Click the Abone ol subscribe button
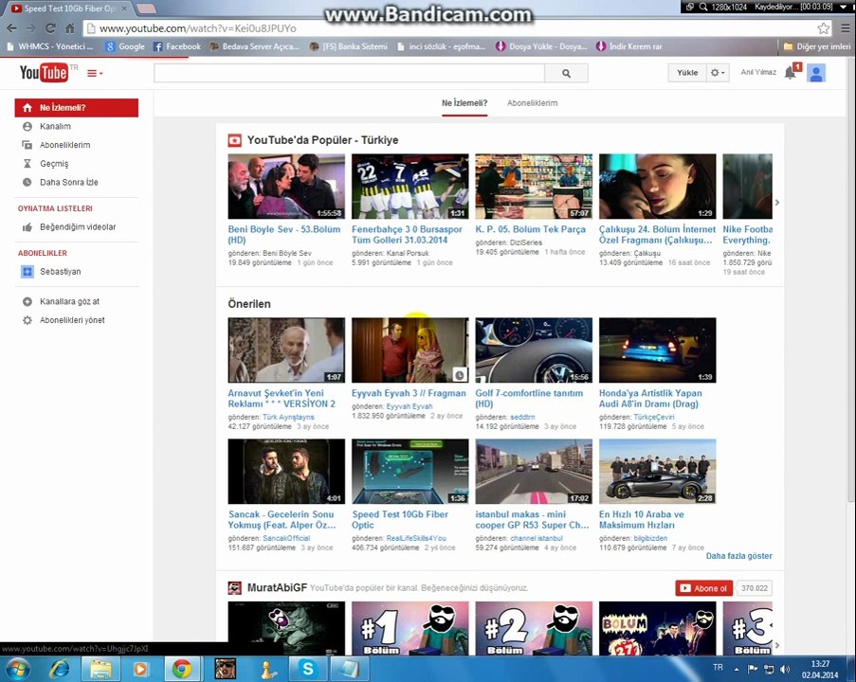The width and height of the screenshot is (856, 682). pos(703,588)
